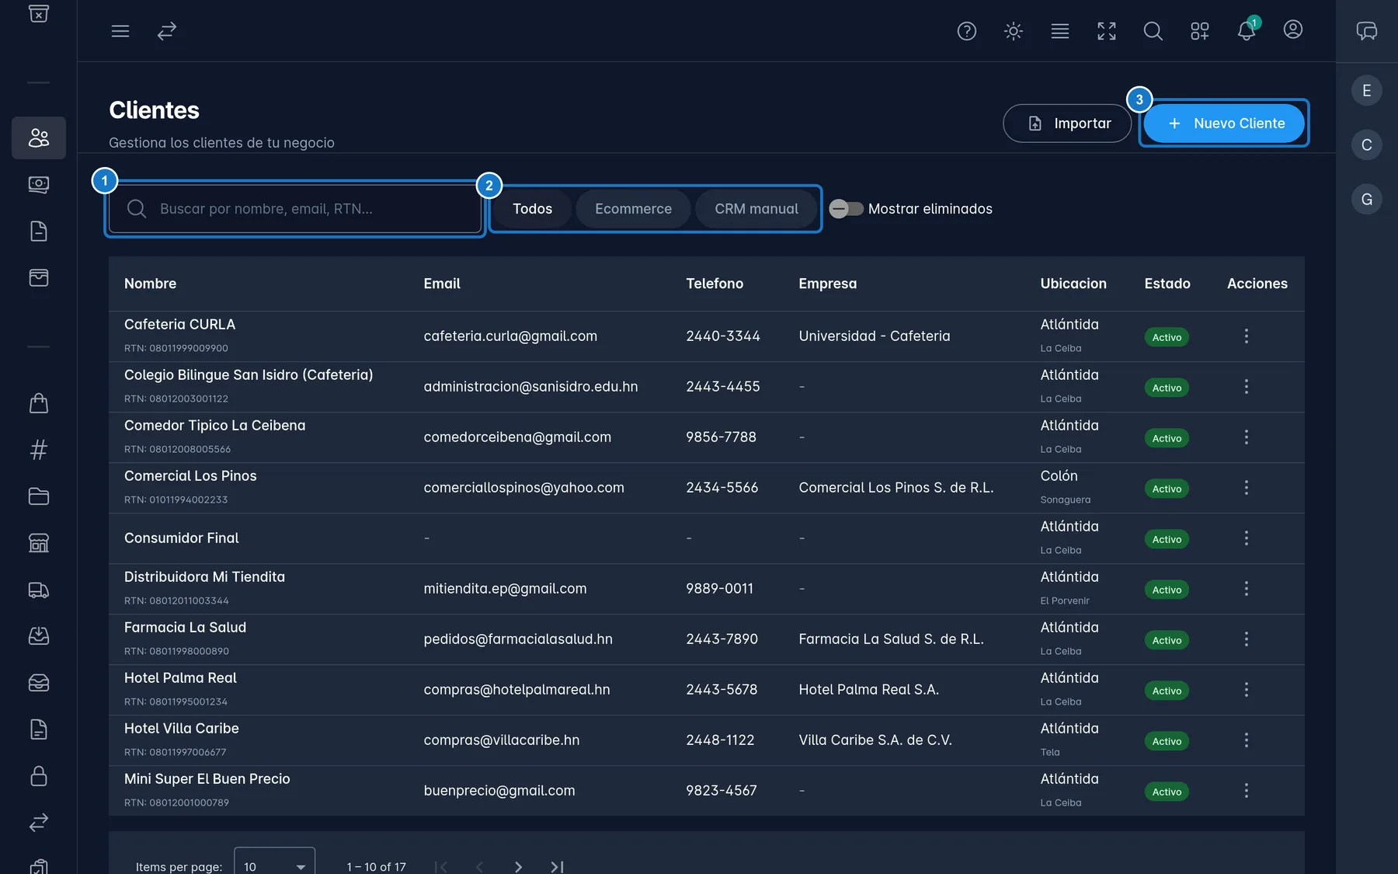The width and height of the screenshot is (1398, 874).
Task: Jump to the last page of clients
Action: (557, 866)
